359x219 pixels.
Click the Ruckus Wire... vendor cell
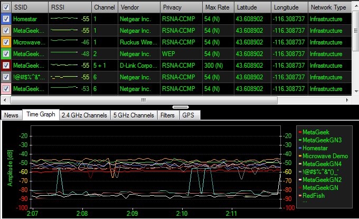(139, 42)
